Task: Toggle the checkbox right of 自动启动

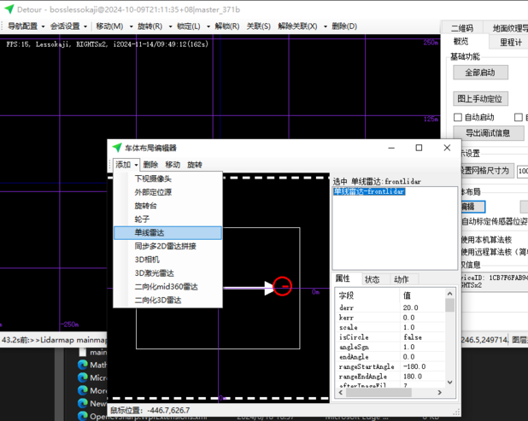Action: [x=519, y=117]
